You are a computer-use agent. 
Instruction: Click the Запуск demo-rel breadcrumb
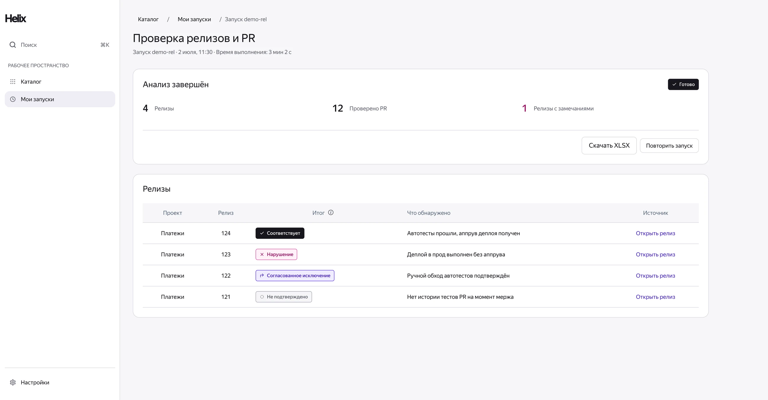click(246, 19)
